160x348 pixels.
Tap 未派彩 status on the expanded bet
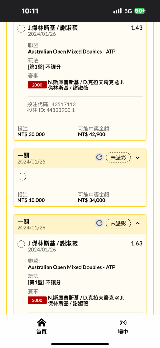(x=118, y=223)
